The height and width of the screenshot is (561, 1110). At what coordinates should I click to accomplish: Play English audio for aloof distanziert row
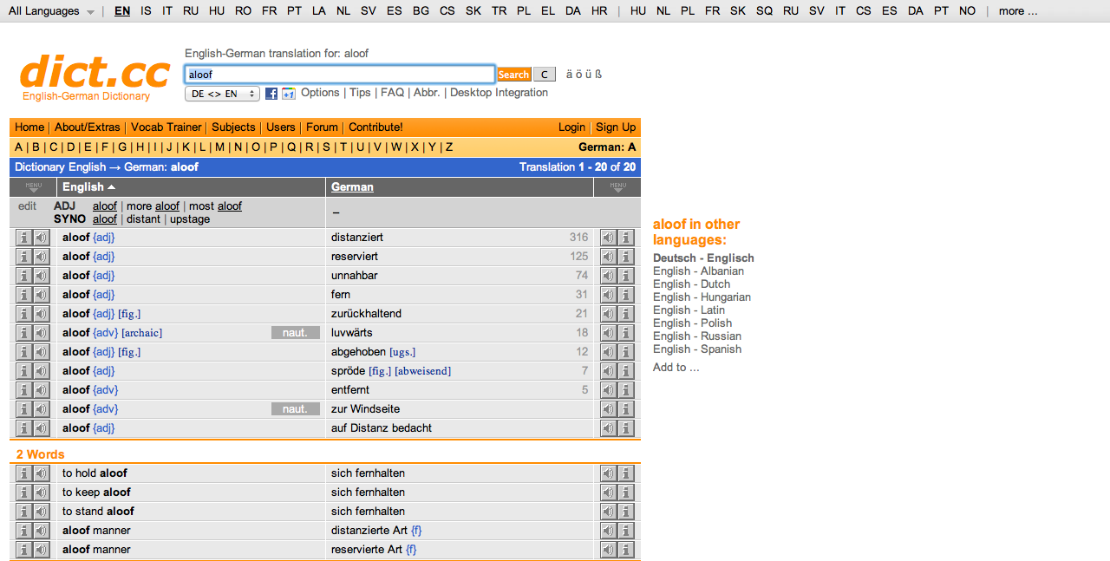(x=41, y=238)
